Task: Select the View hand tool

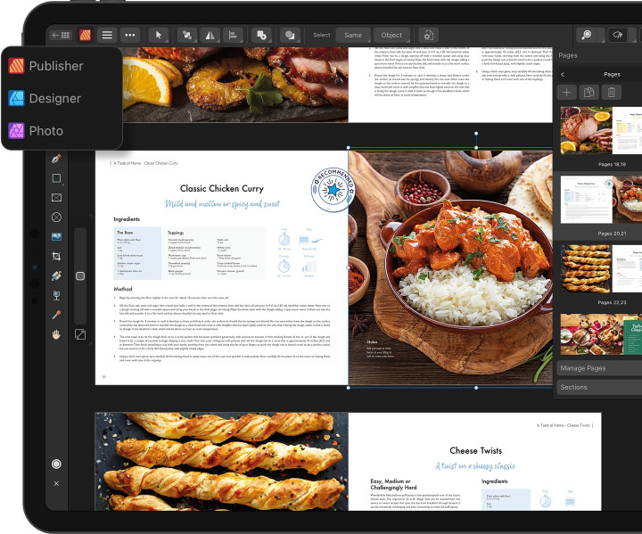Action: tap(56, 334)
